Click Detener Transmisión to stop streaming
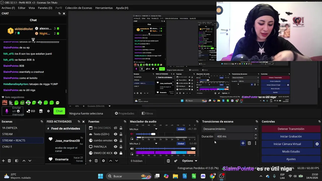The width and height of the screenshot is (322, 181). [x=291, y=129]
